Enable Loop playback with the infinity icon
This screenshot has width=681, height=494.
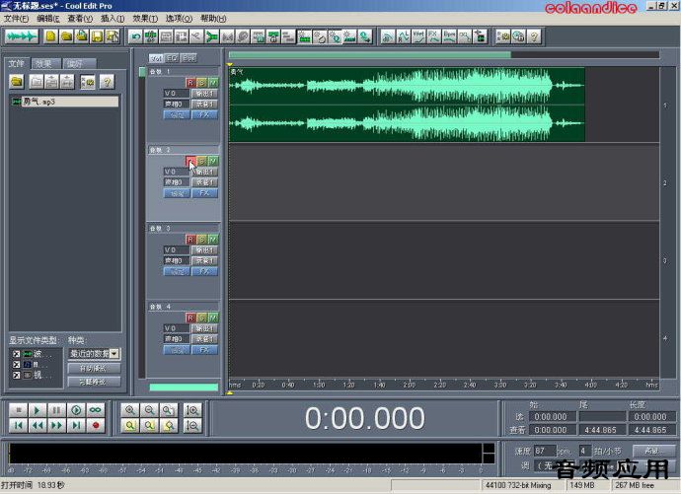point(96,410)
